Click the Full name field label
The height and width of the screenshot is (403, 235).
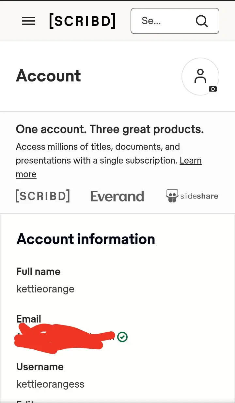tap(39, 272)
